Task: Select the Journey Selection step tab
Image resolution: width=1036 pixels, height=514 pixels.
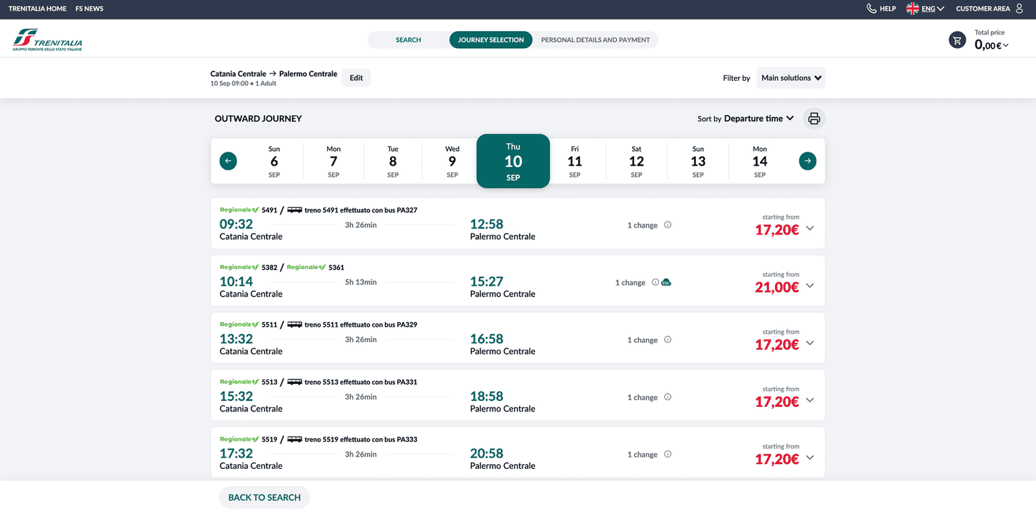Action: [x=491, y=40]
